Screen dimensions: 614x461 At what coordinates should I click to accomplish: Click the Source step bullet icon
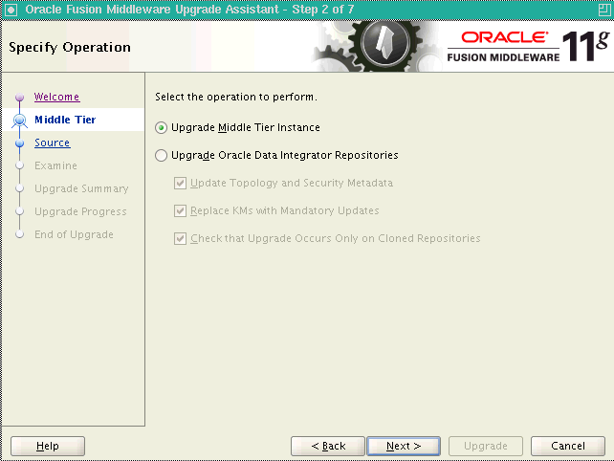click(x=19, y=143)
